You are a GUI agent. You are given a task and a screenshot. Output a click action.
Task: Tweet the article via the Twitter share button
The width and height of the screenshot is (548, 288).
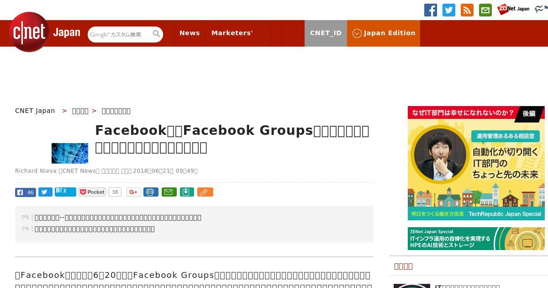click(x=45, y=192)
